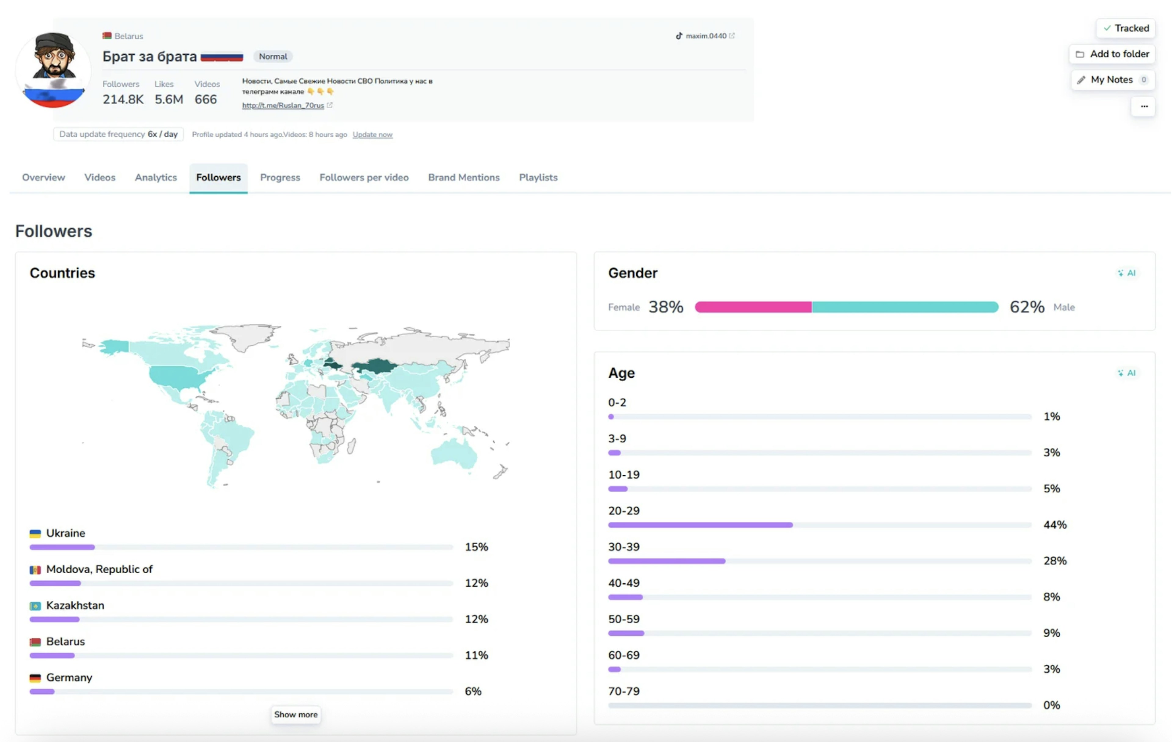The width and height of the screenshot is (1172, 742).
Task: Open the t.me/Ruslan_70rus Telegram link
Action: [283, 106]
